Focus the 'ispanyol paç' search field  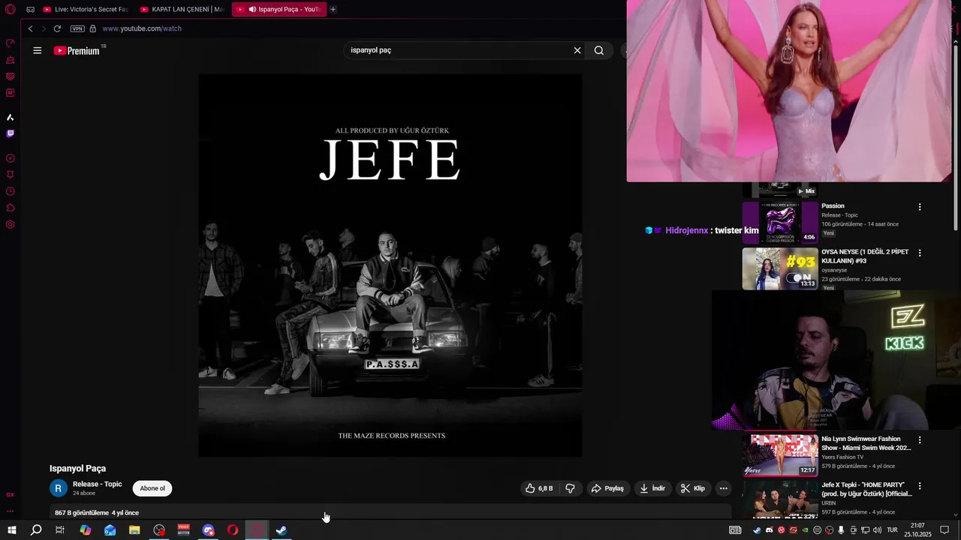point(458,50)
